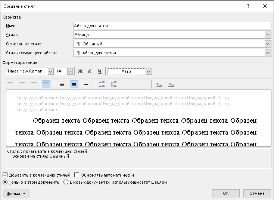274x200 pixels.
Task: Apply single line spacing
Action: 62,84
